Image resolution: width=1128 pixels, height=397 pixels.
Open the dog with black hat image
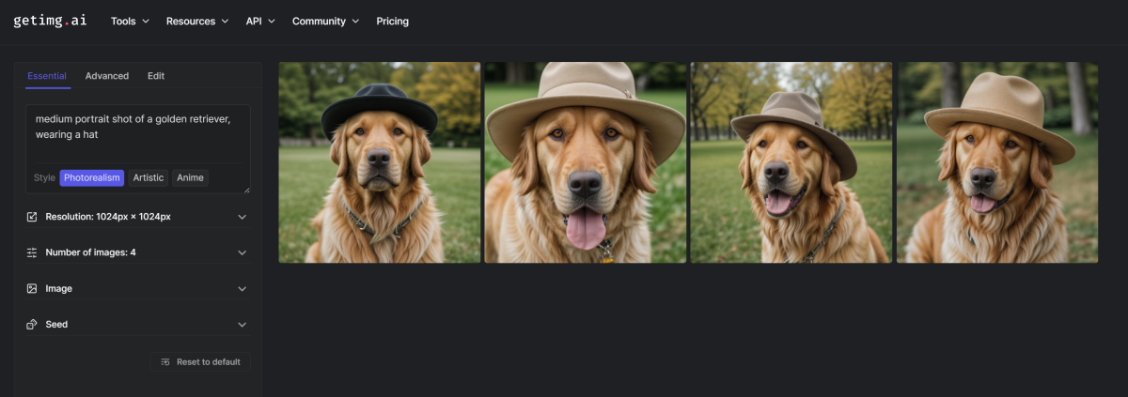click(x=380, y=162)
